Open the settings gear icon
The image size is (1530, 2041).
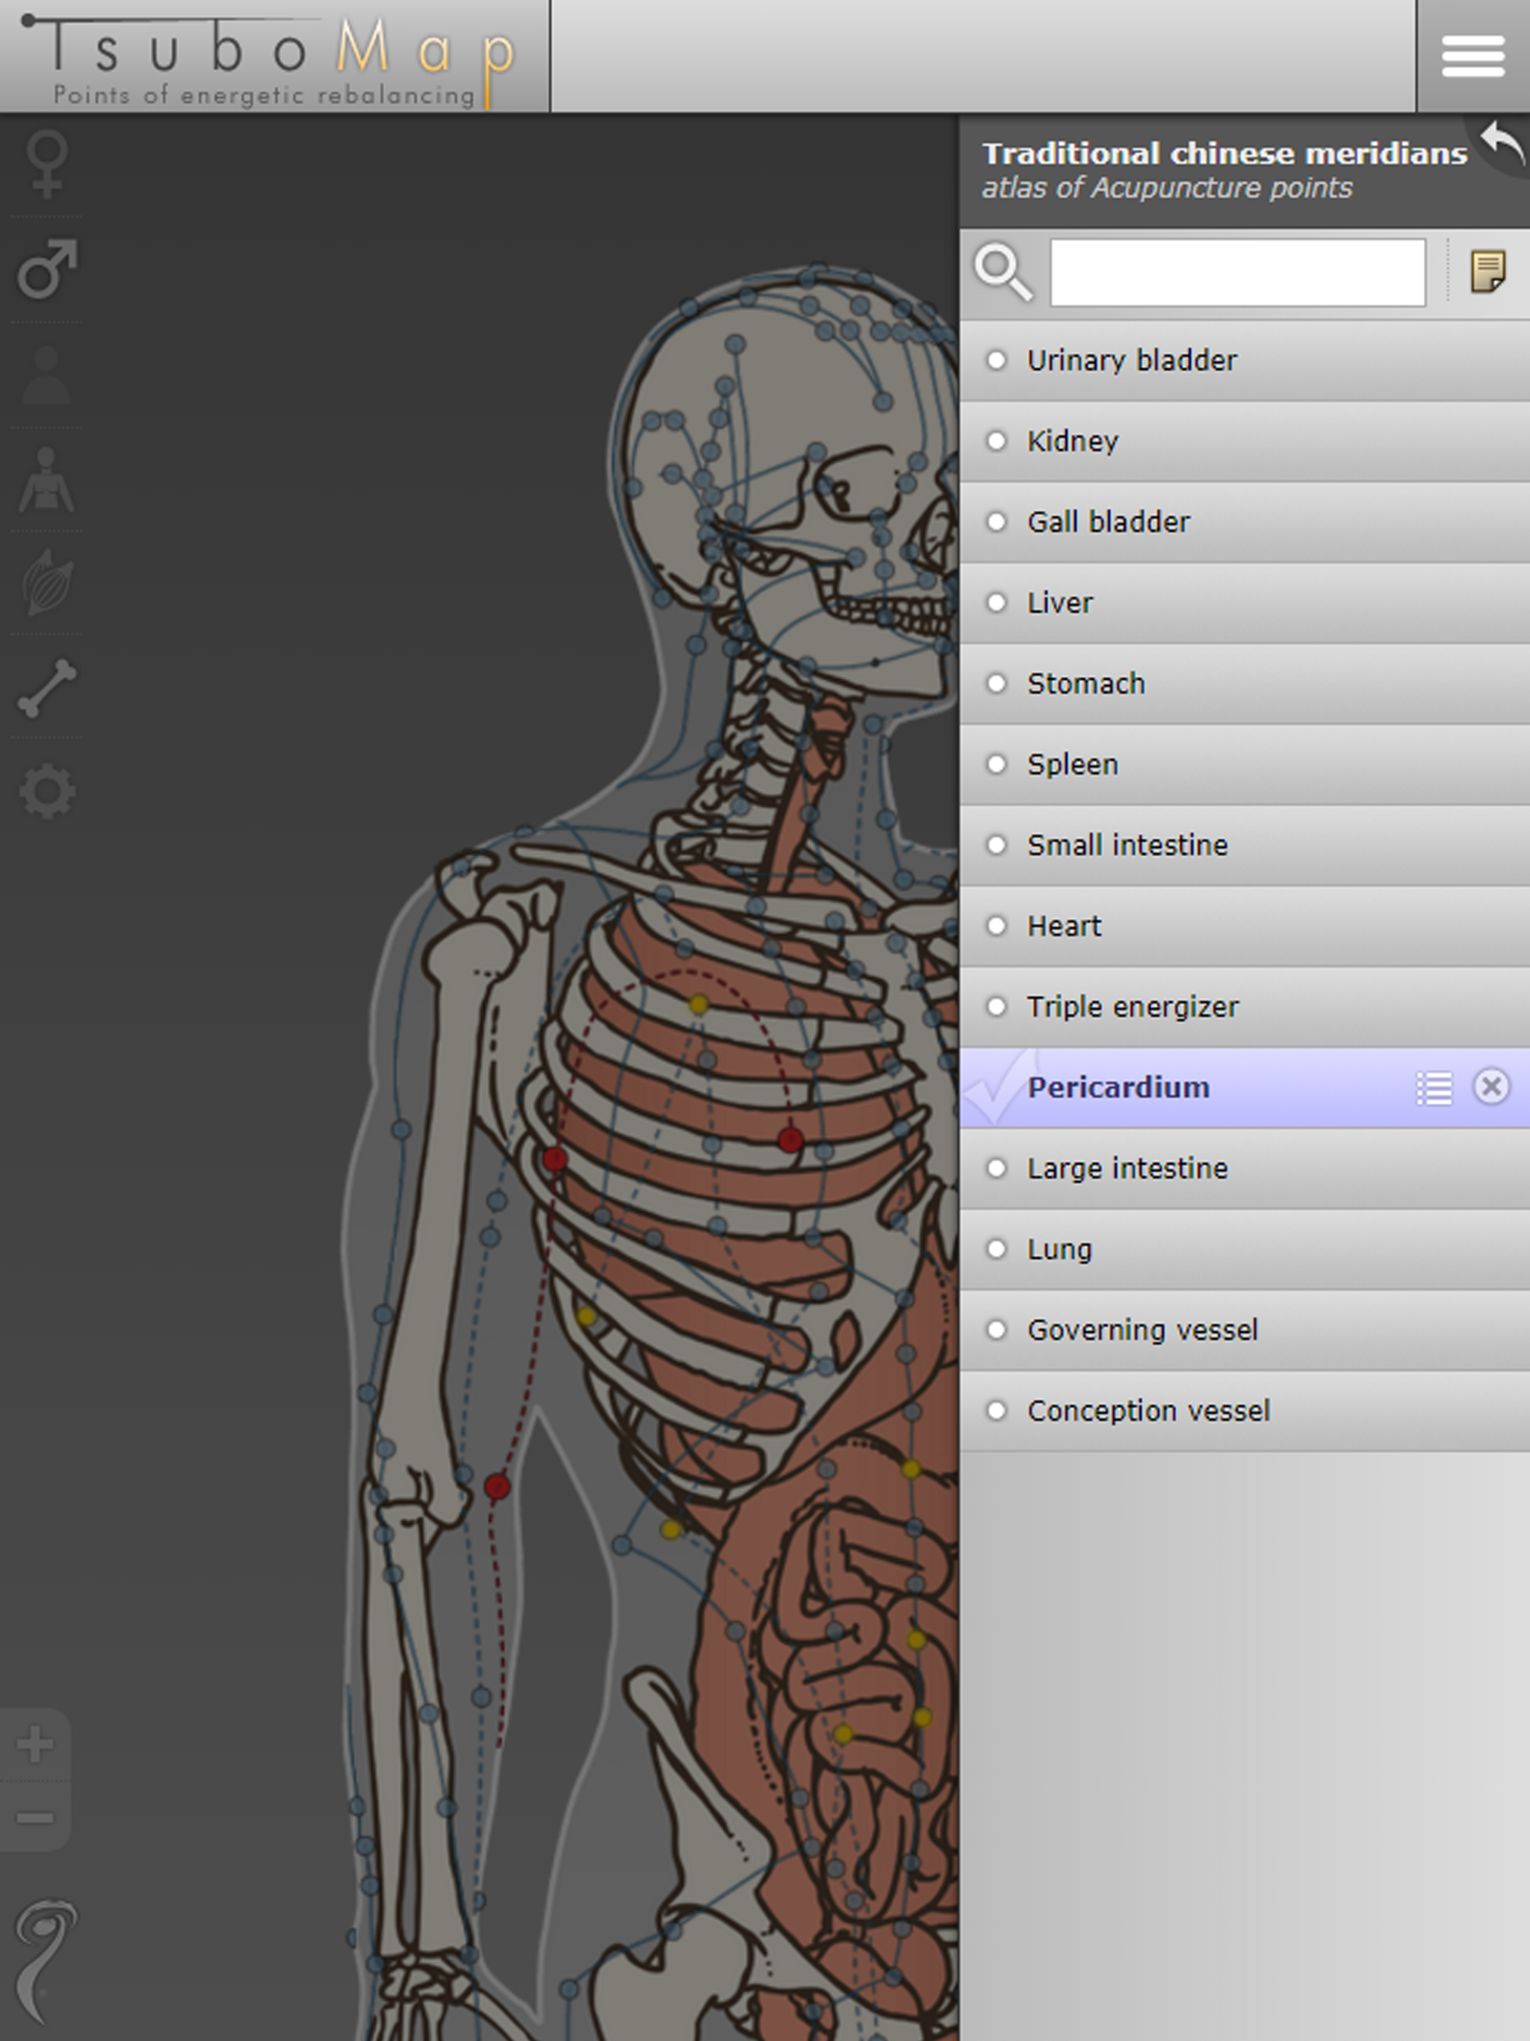coord(47,790)
